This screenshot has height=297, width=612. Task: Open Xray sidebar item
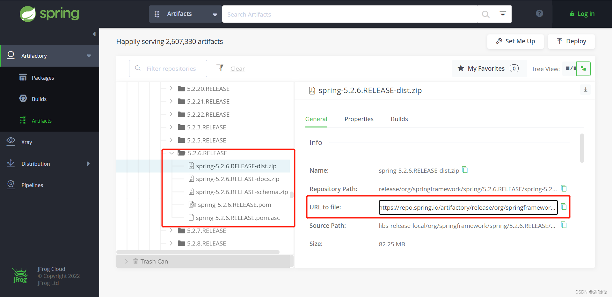26,142
